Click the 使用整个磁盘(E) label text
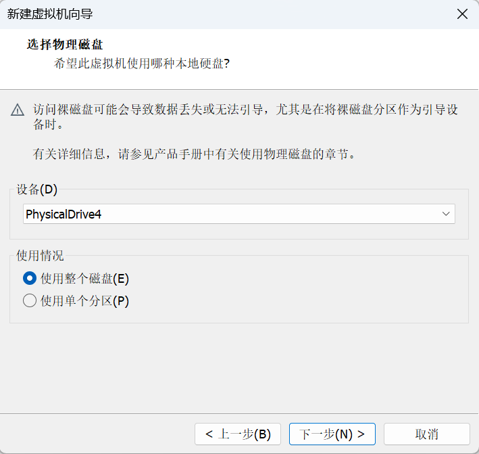This screenshot has height=454, width=479. pyautogui.click(x=84, y=279)
